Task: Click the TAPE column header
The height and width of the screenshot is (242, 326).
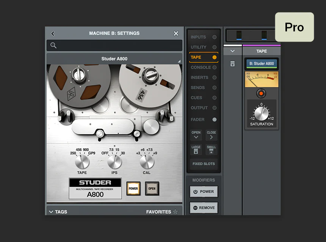Action: click(x=262, y=51)
